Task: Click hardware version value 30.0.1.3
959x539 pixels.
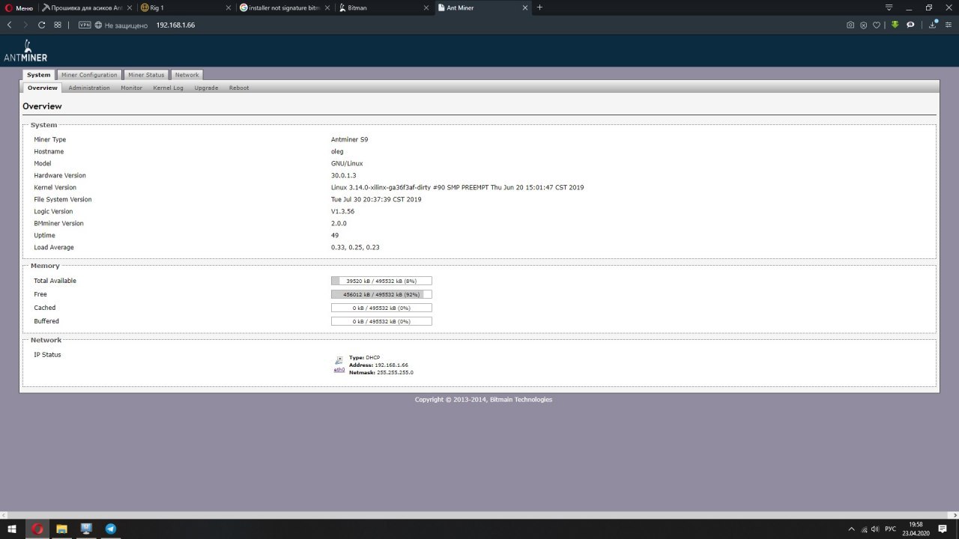Action: pyautogui.click(x=344, y=175)
